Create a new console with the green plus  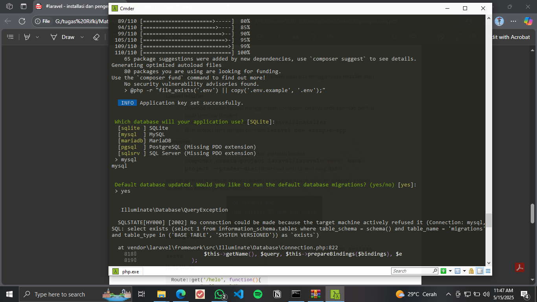point(444,271)
